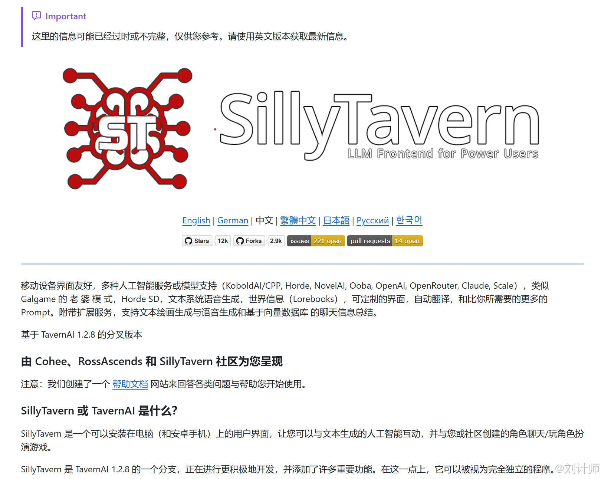Open the Русский readme link
Image resolution: width=601 pixels, height=479 pixels.
372,220
